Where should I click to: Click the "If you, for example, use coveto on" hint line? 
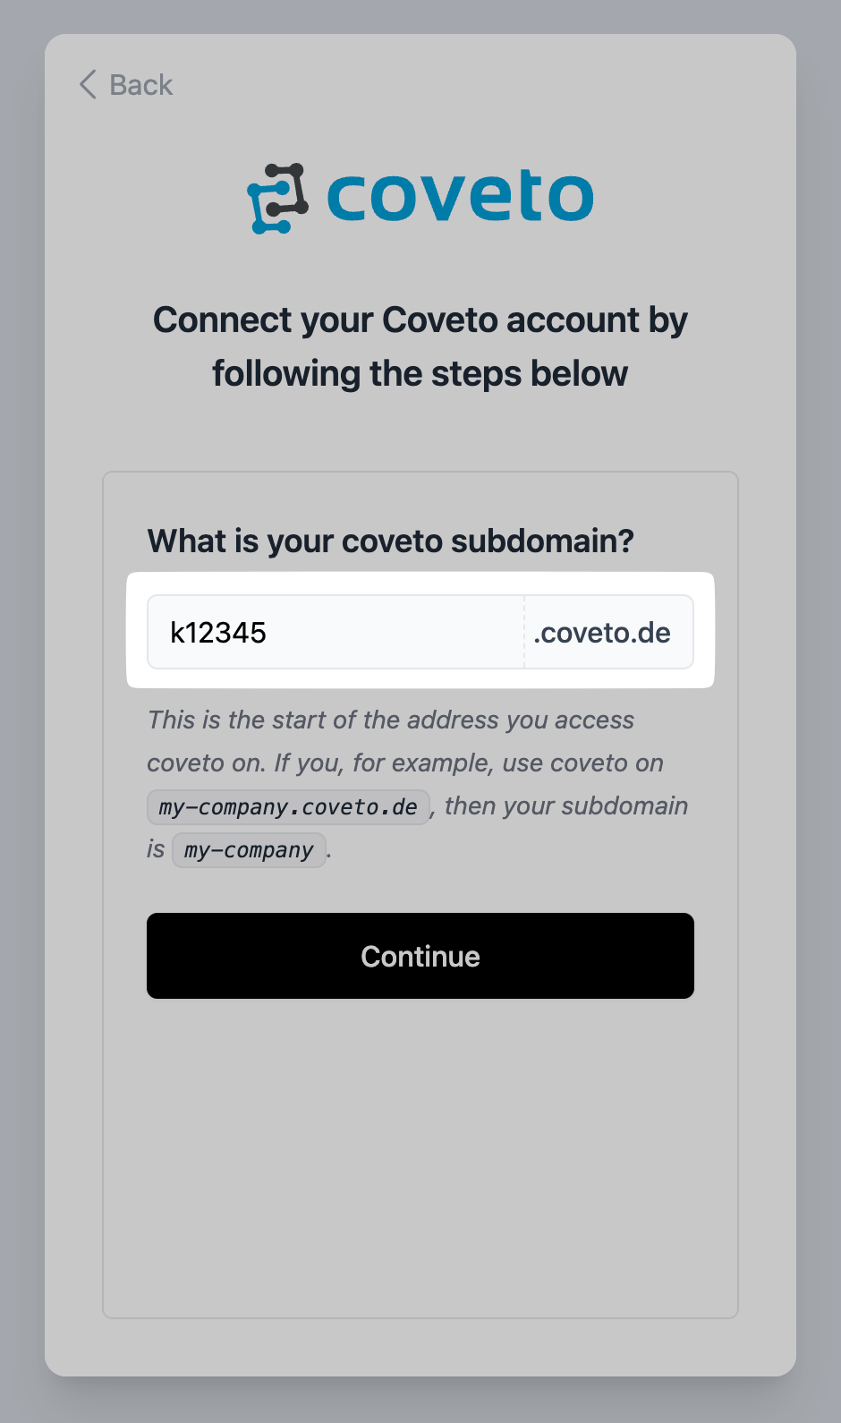pyautogui.click(x=468, y=763)
